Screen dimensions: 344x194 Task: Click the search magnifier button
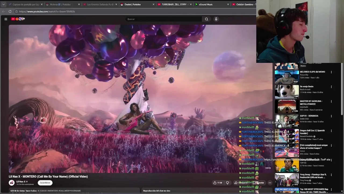point(206,19)
